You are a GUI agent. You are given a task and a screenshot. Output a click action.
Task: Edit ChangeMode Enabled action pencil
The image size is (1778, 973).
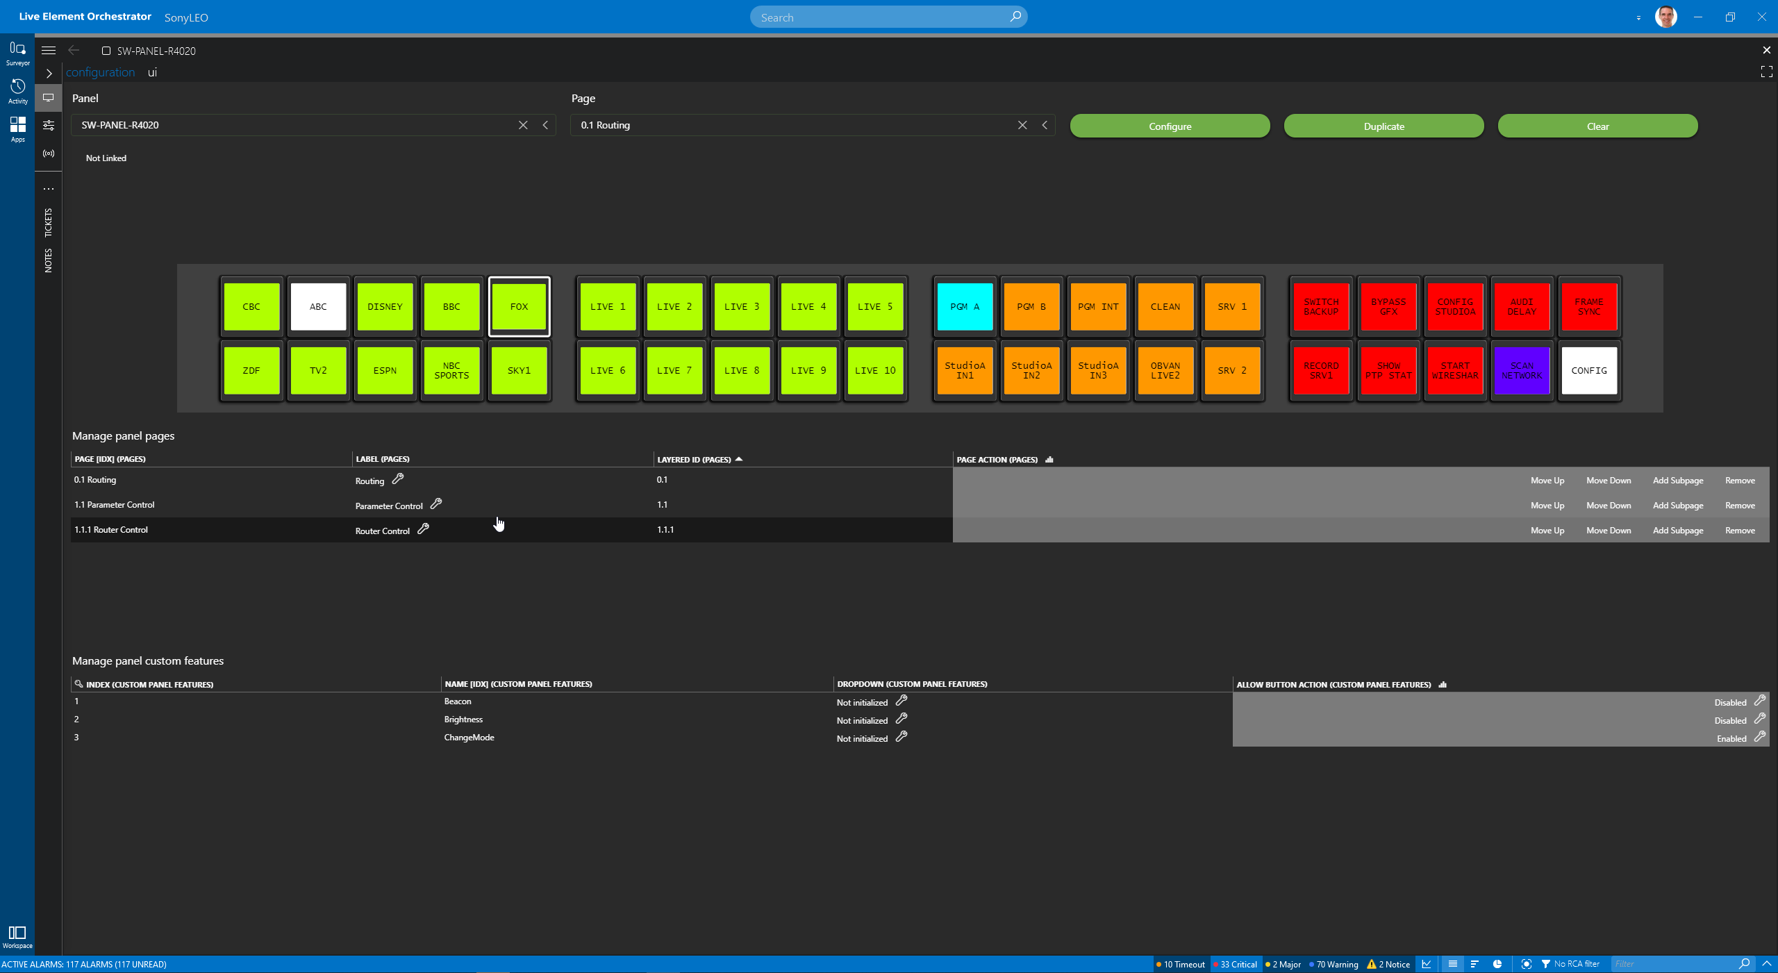[1760, 736]
